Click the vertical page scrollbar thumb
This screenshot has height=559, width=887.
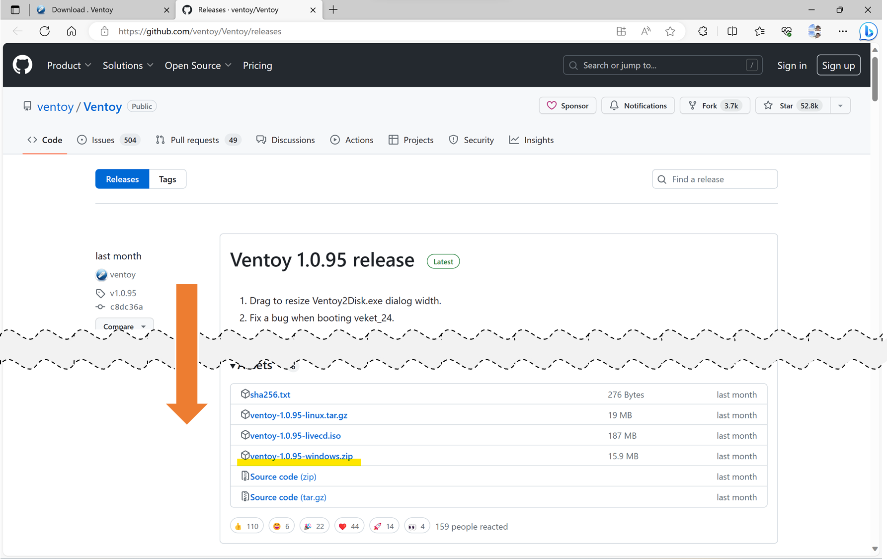(x=875, y=79)
